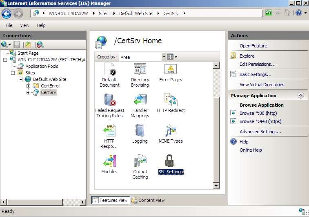Image resolution: width=309 pixels, height=217 pixels.
Task: Click the Delete Connection icon
Action: tap(40, 45)
